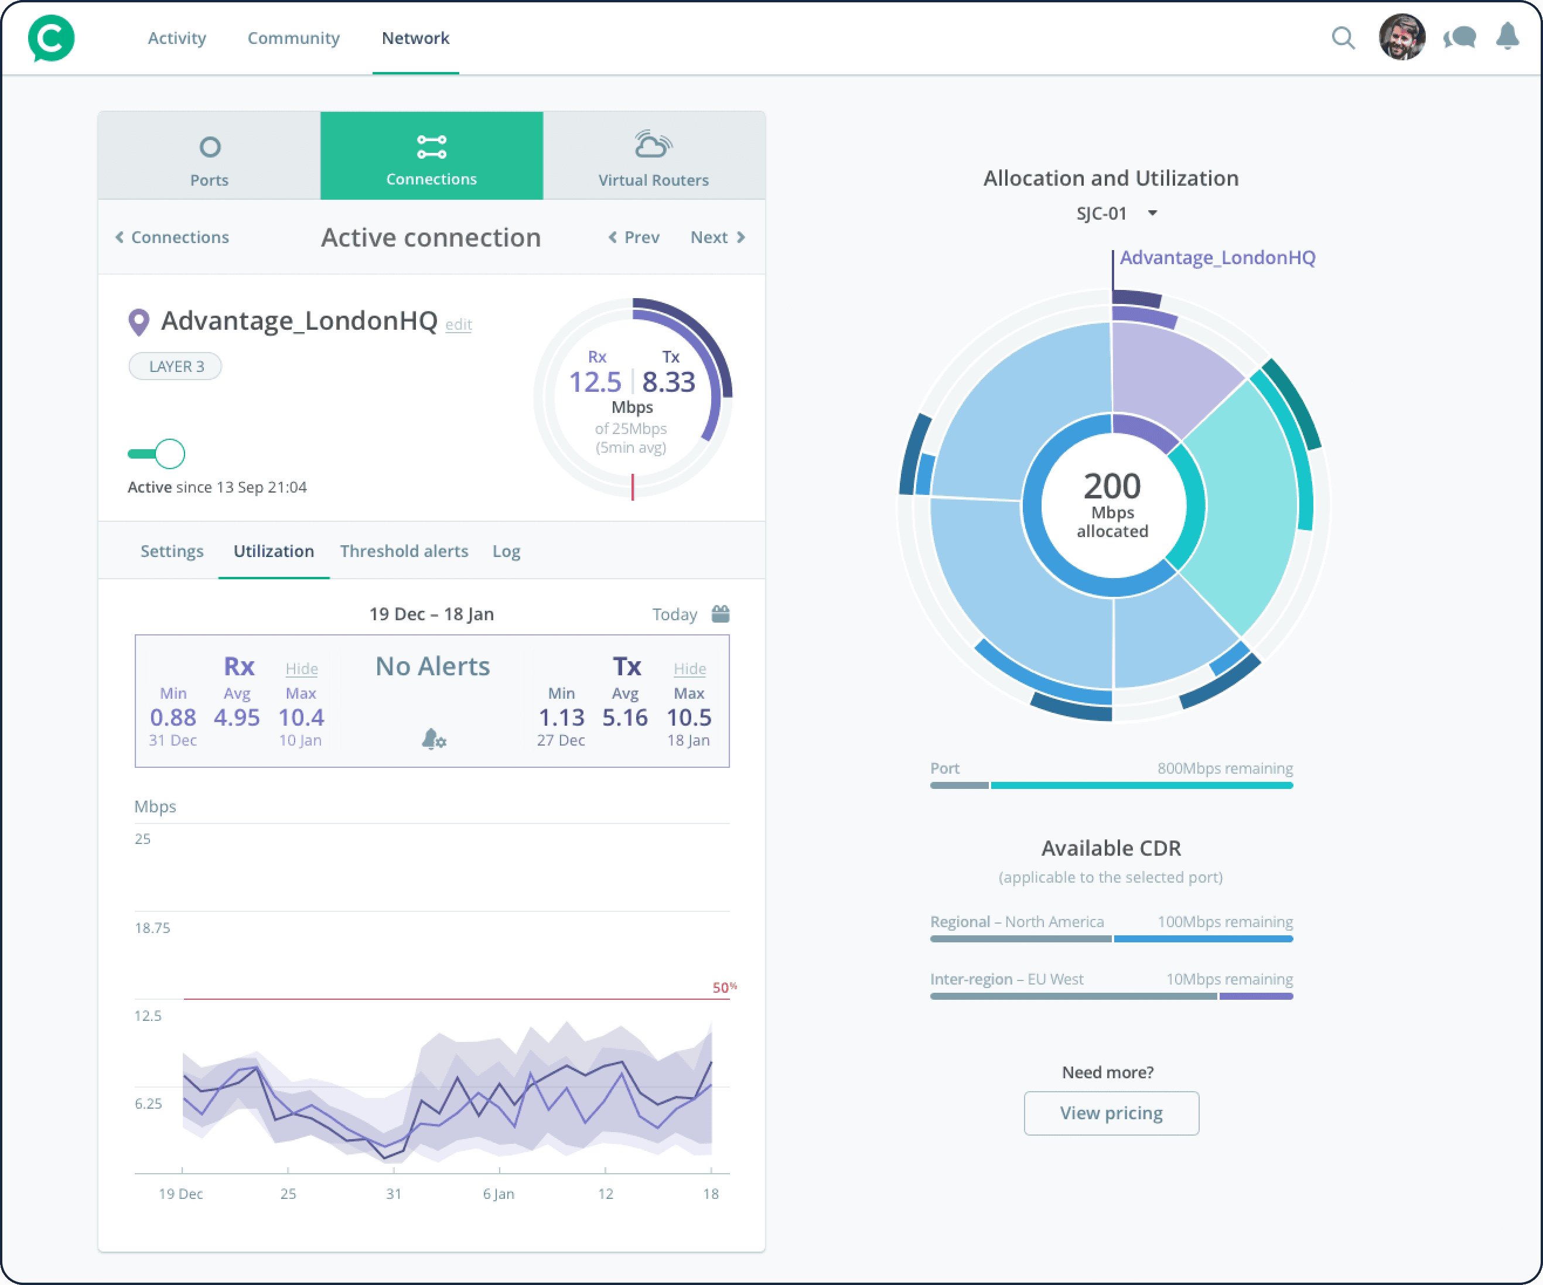This screenshot has width=1543, height=1285.
Task: Open the Threshold alerts sub-tab
Action: pyautogui.click(x=404, y=551)
